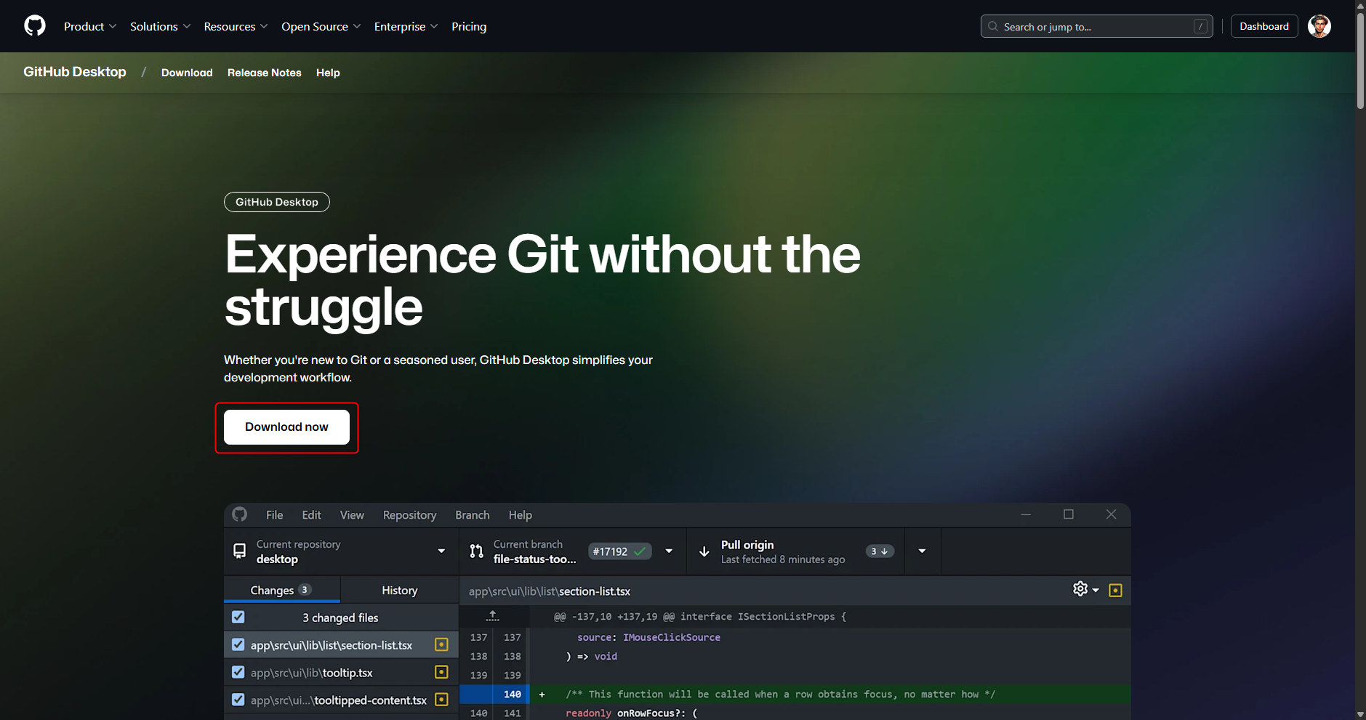This screenshot has height=720, width=1366.
Task: Expand the Open Source menu
Action: tap(321, 26)
